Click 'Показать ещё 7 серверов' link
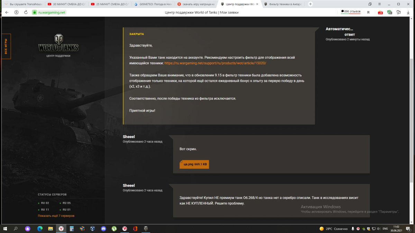This screenshot has height=233, width=415. coord(56,216)
